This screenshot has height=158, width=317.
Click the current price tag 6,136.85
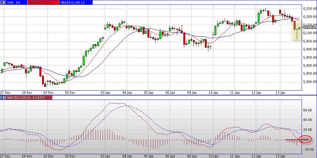(x=308, y=27)
